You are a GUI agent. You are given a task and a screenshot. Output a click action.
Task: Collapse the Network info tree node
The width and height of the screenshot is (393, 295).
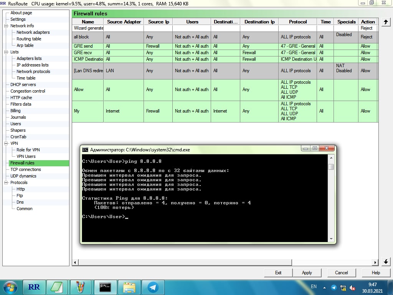6,26
